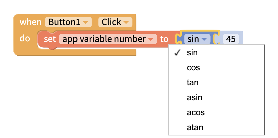Viewport: 278px width, 138px height.
Task: Select cos from the function menu
Action: (193, 68)
